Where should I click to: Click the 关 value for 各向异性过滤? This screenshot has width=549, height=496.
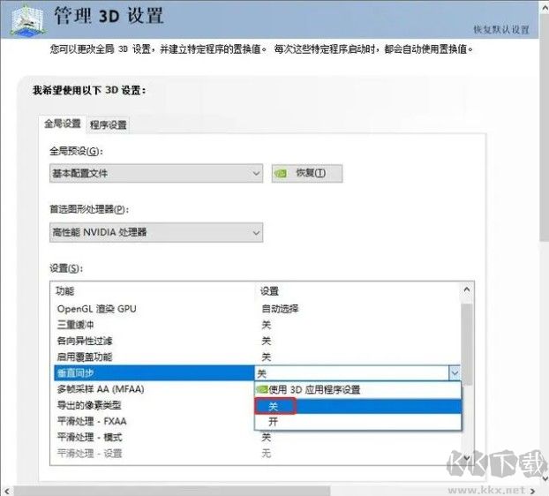(x=266, y=341)
